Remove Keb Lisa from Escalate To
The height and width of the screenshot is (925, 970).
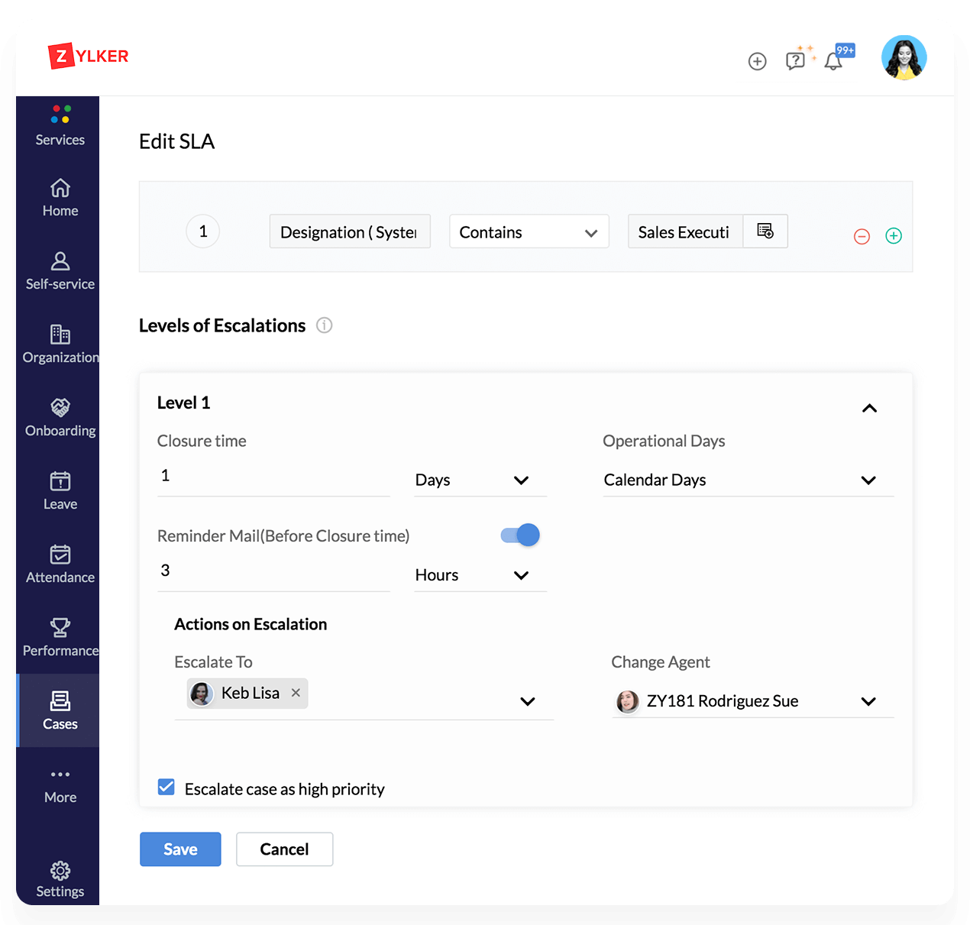click(296, 693)
